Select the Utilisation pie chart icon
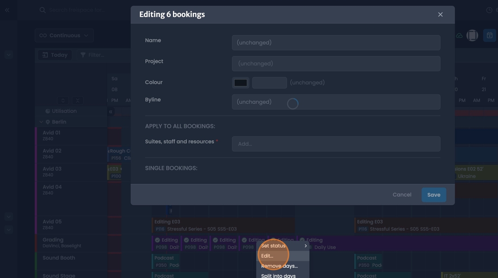 pyautogui.click(x=48, y=111)
